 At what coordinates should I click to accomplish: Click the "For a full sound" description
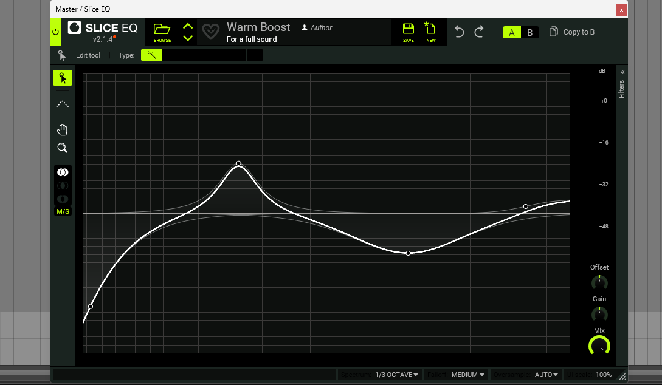[x=252, y=39]
